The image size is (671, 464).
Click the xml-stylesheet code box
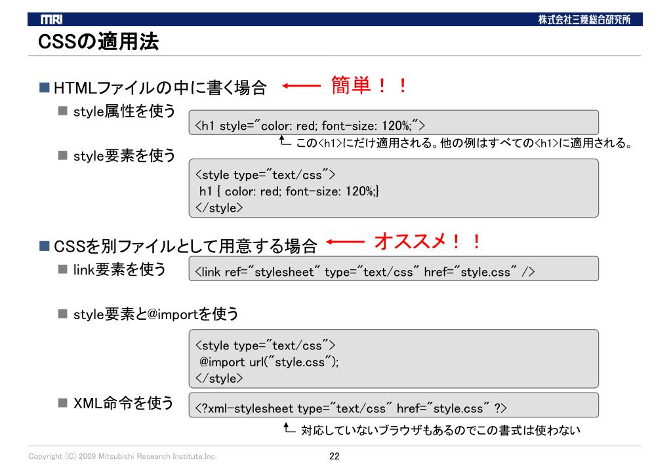394,405
